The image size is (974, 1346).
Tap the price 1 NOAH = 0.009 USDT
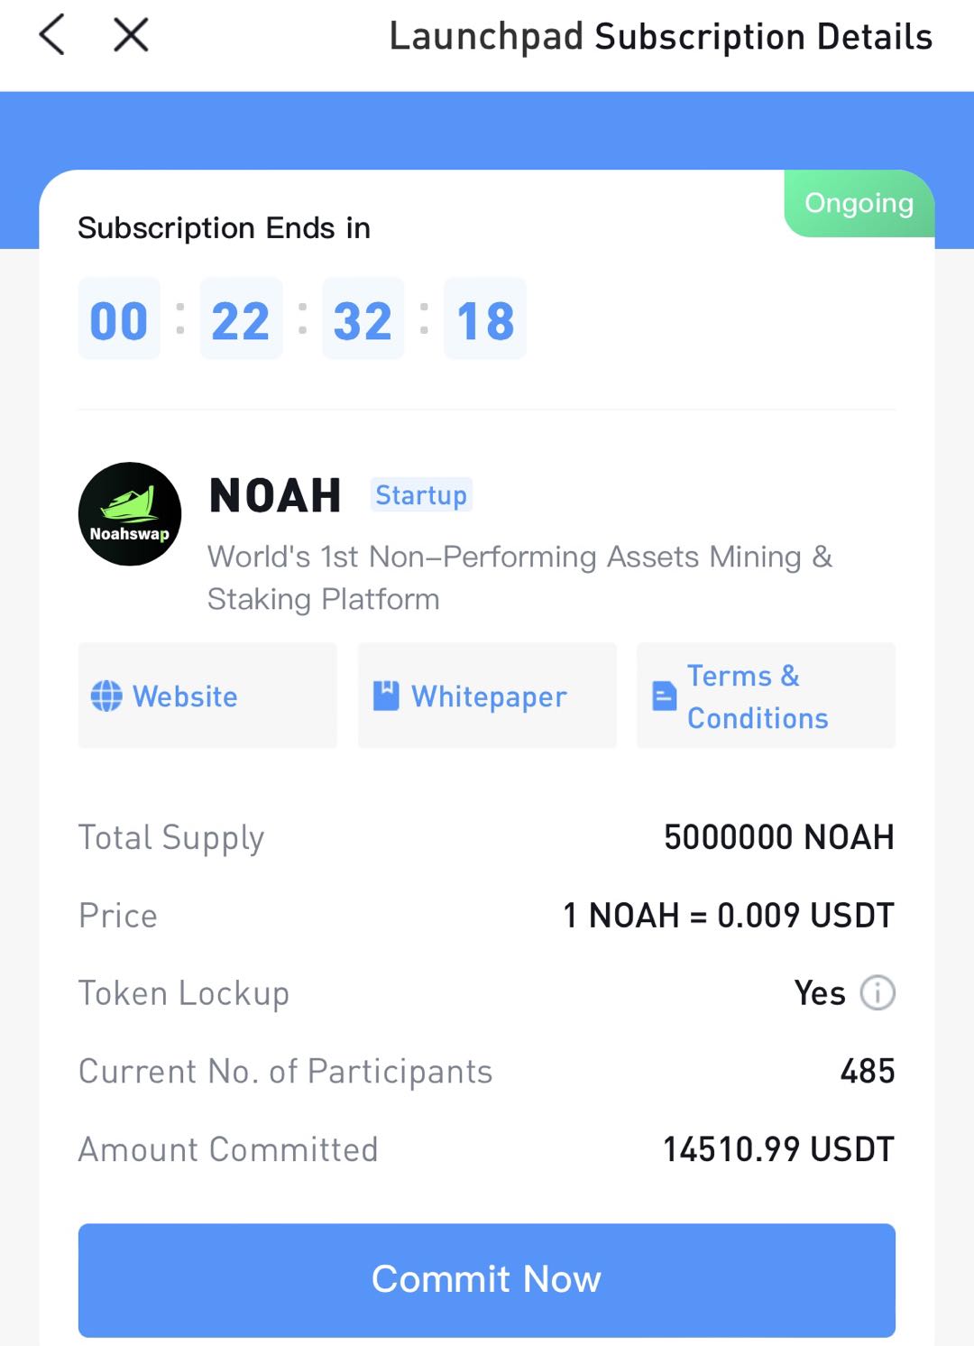click(728, 916)
